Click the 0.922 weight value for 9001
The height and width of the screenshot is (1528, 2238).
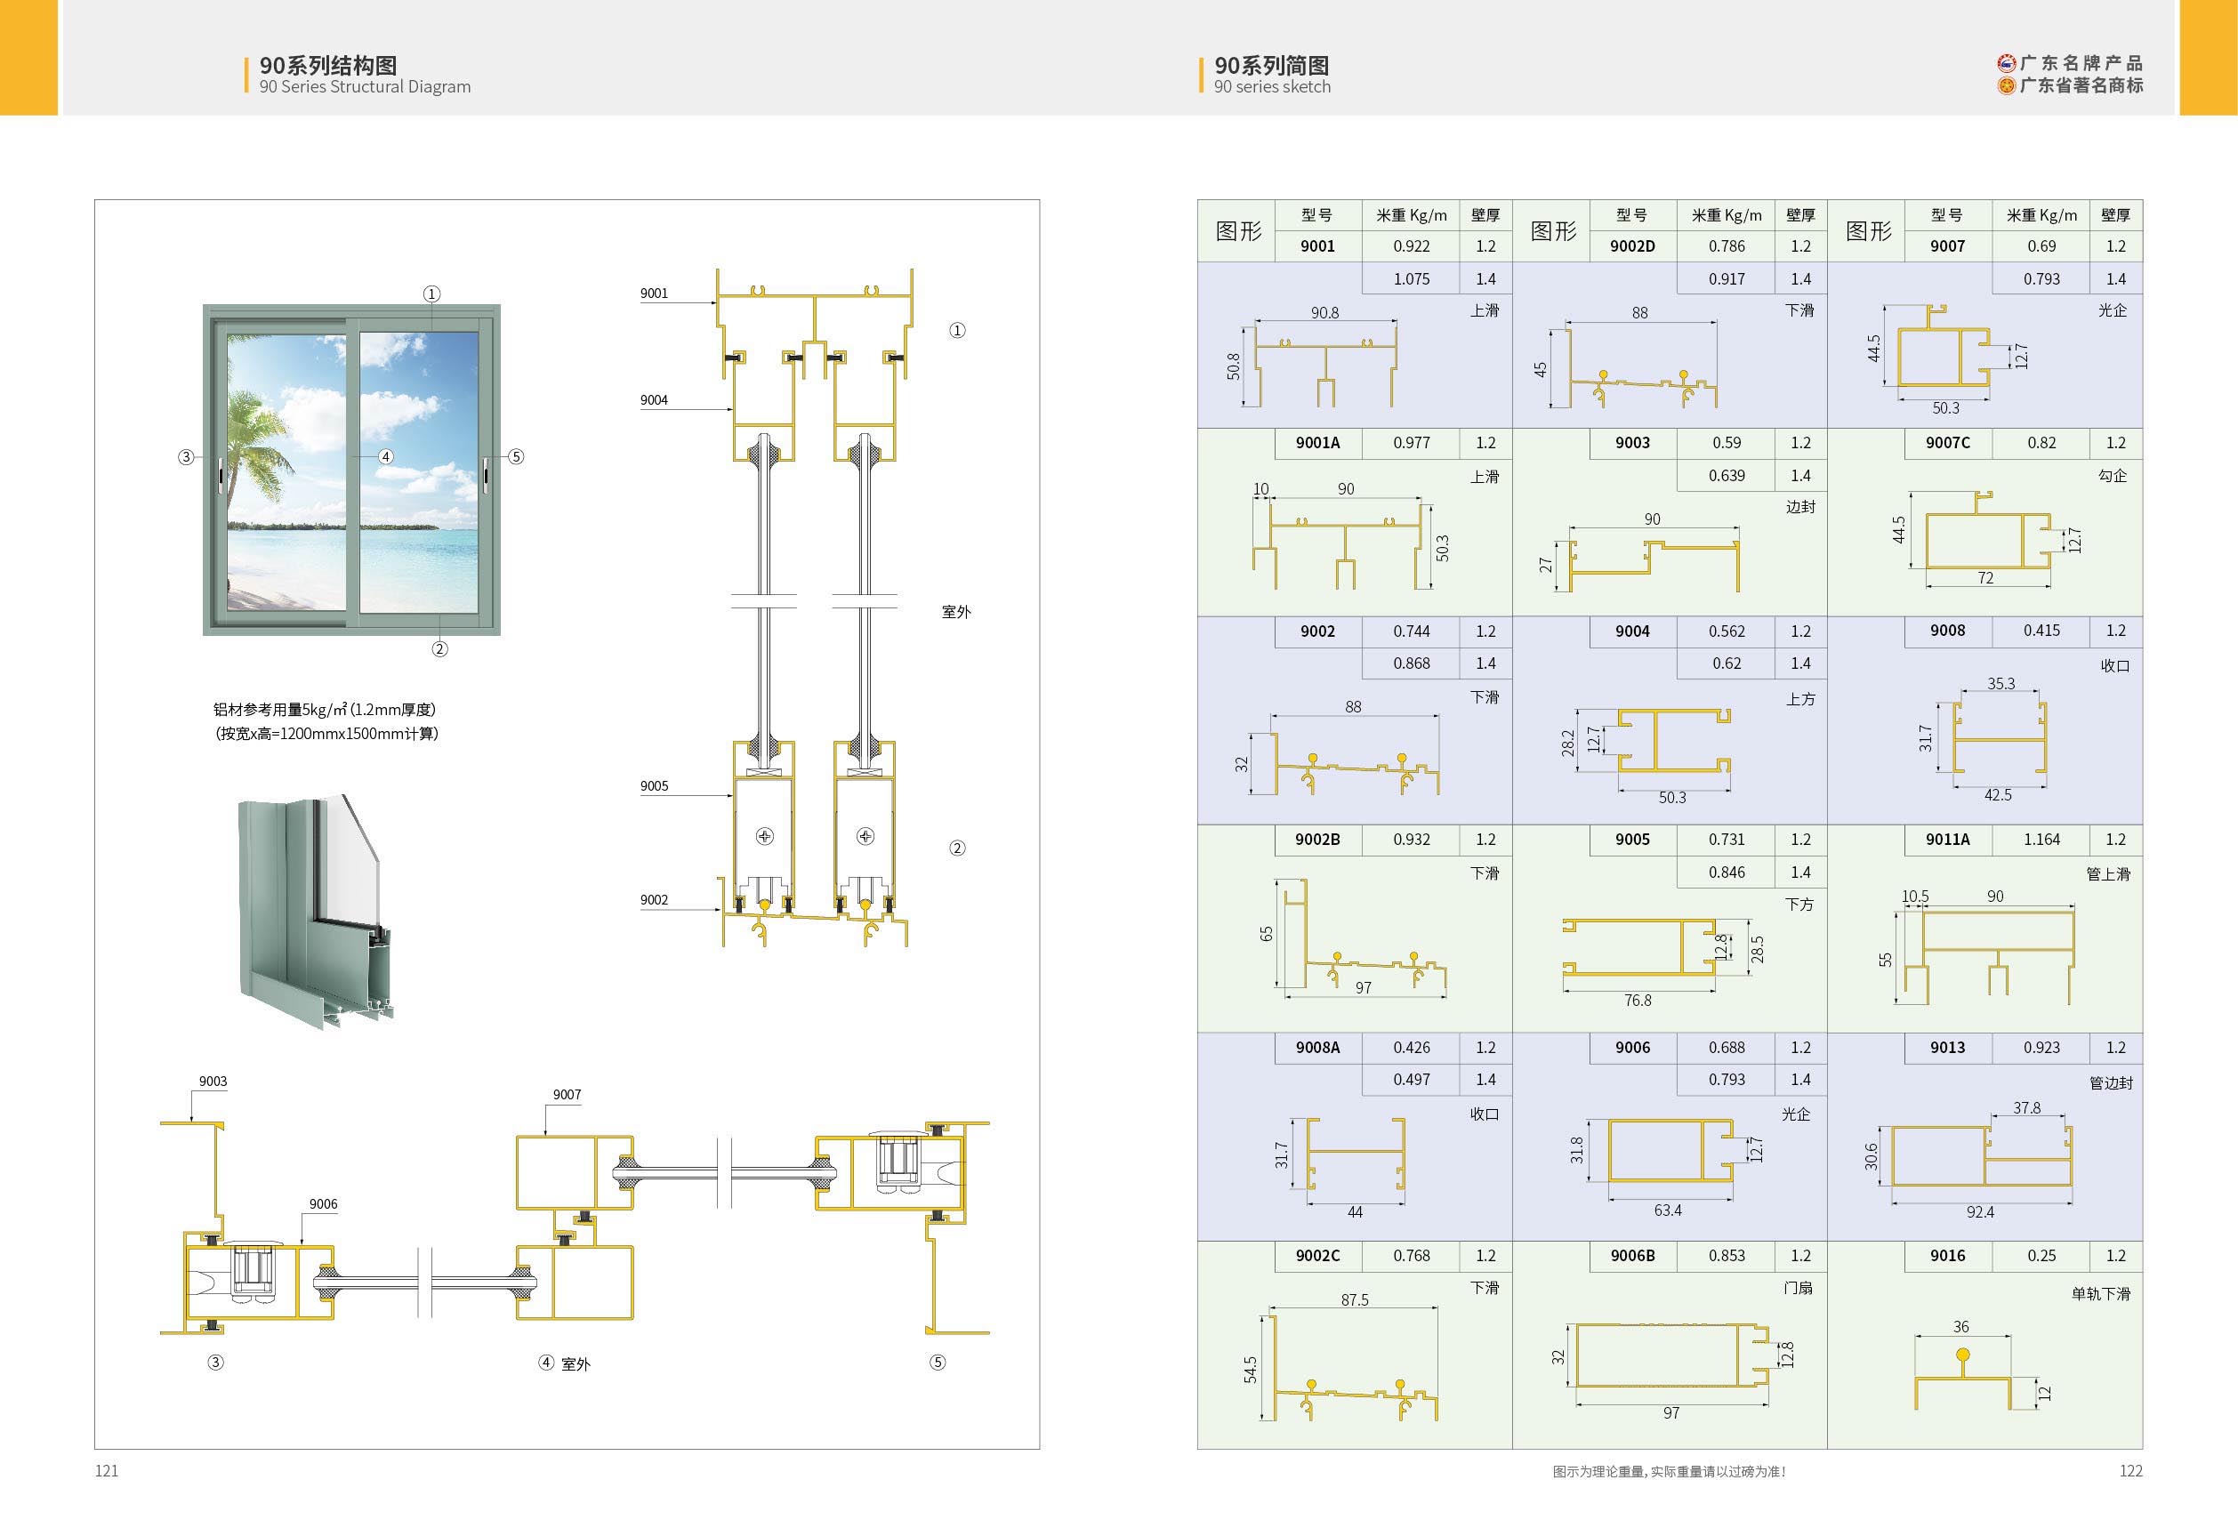pyautogui.click(x=1411, y=246)
